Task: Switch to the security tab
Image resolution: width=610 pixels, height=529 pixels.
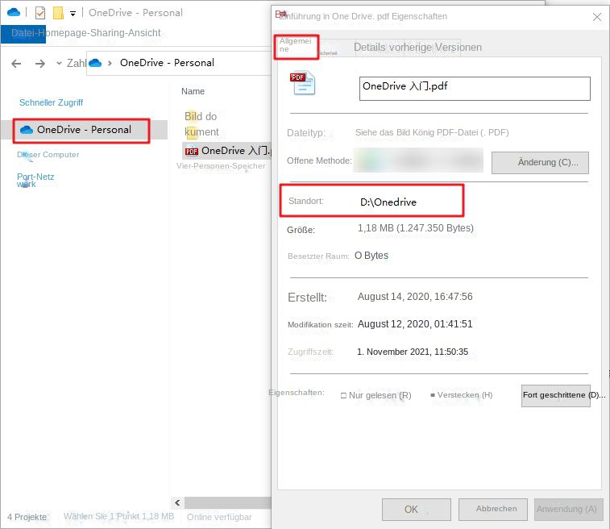Action: coord(328,53)
